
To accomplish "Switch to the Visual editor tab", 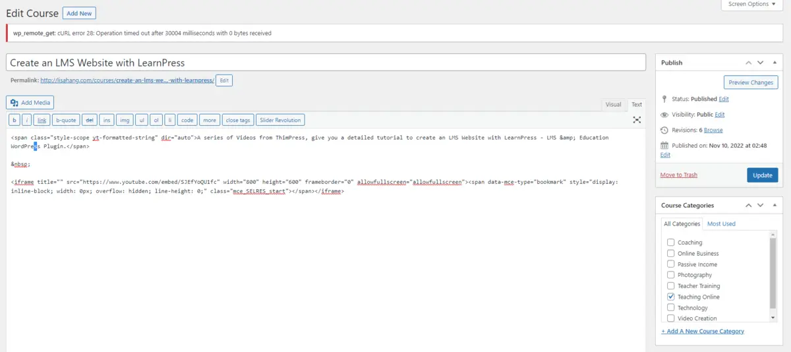I will (613, 104).
